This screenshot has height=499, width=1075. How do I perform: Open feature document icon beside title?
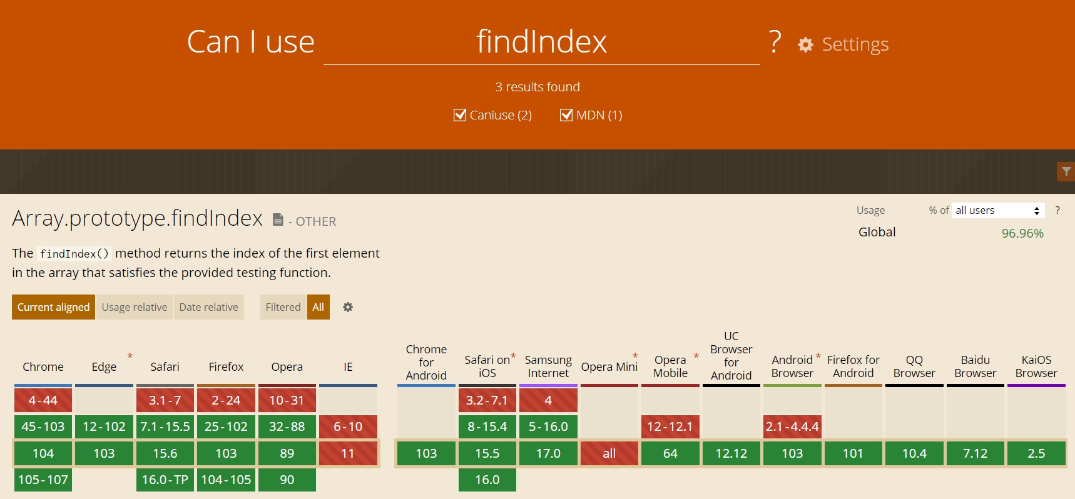pos(278,219)
